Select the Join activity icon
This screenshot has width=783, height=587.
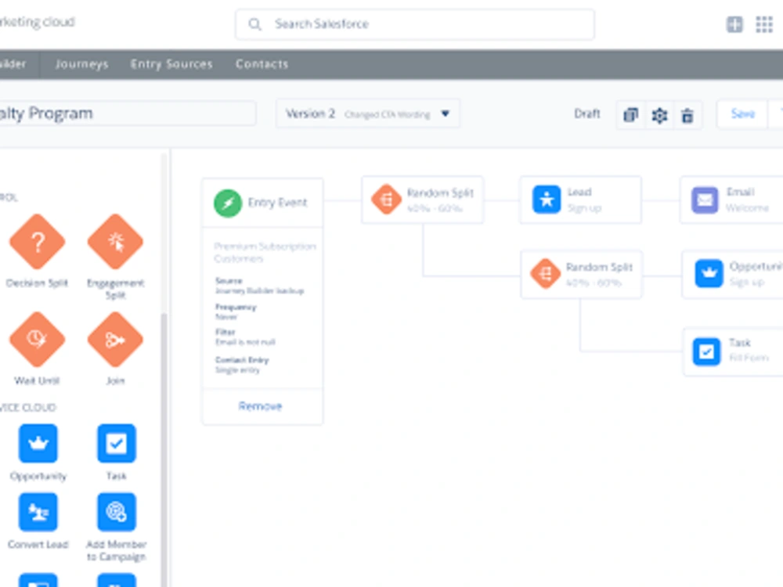click(115, 340)
